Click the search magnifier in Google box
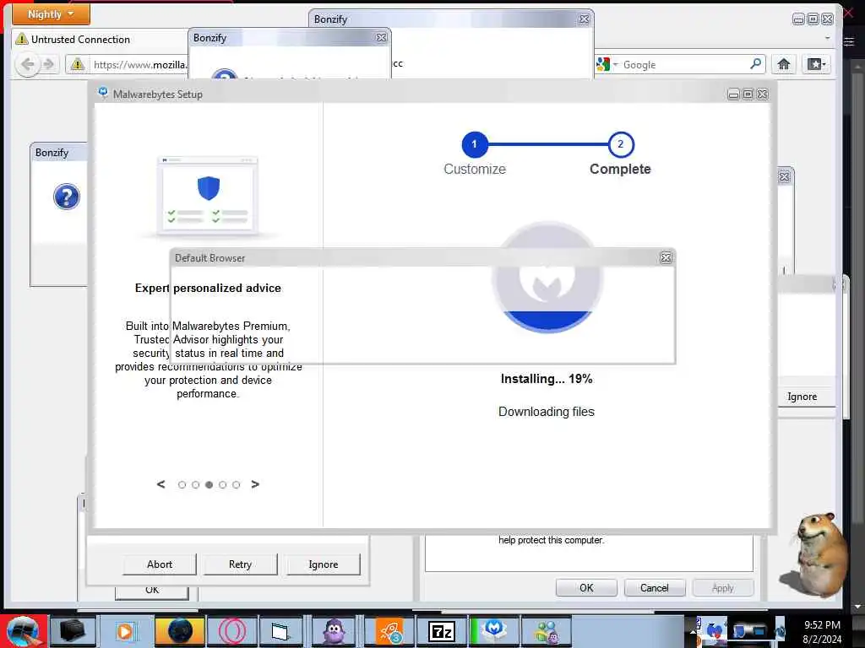865x648 pixels. 756,64
